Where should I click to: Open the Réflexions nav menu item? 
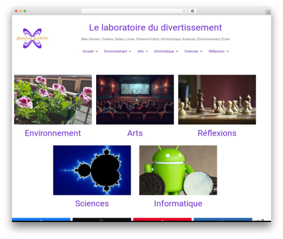(x=216, y=51)
